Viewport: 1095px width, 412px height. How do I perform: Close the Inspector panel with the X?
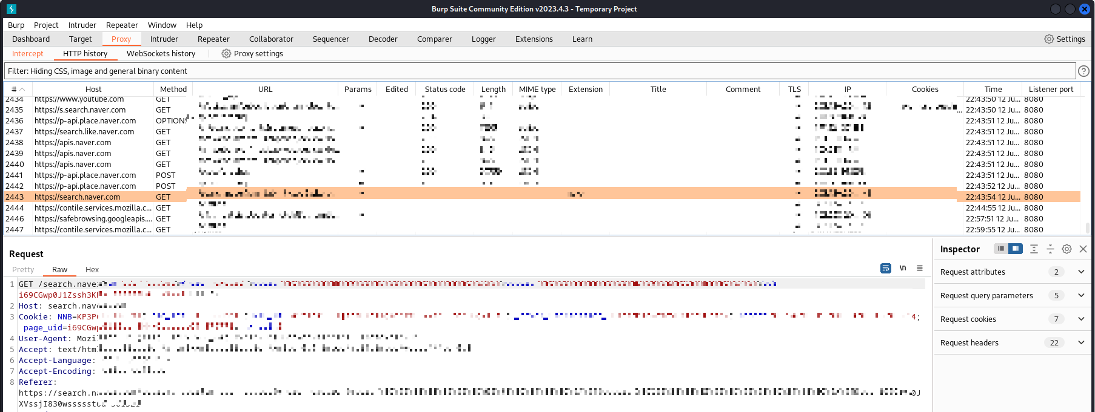tap(1083, 249)
